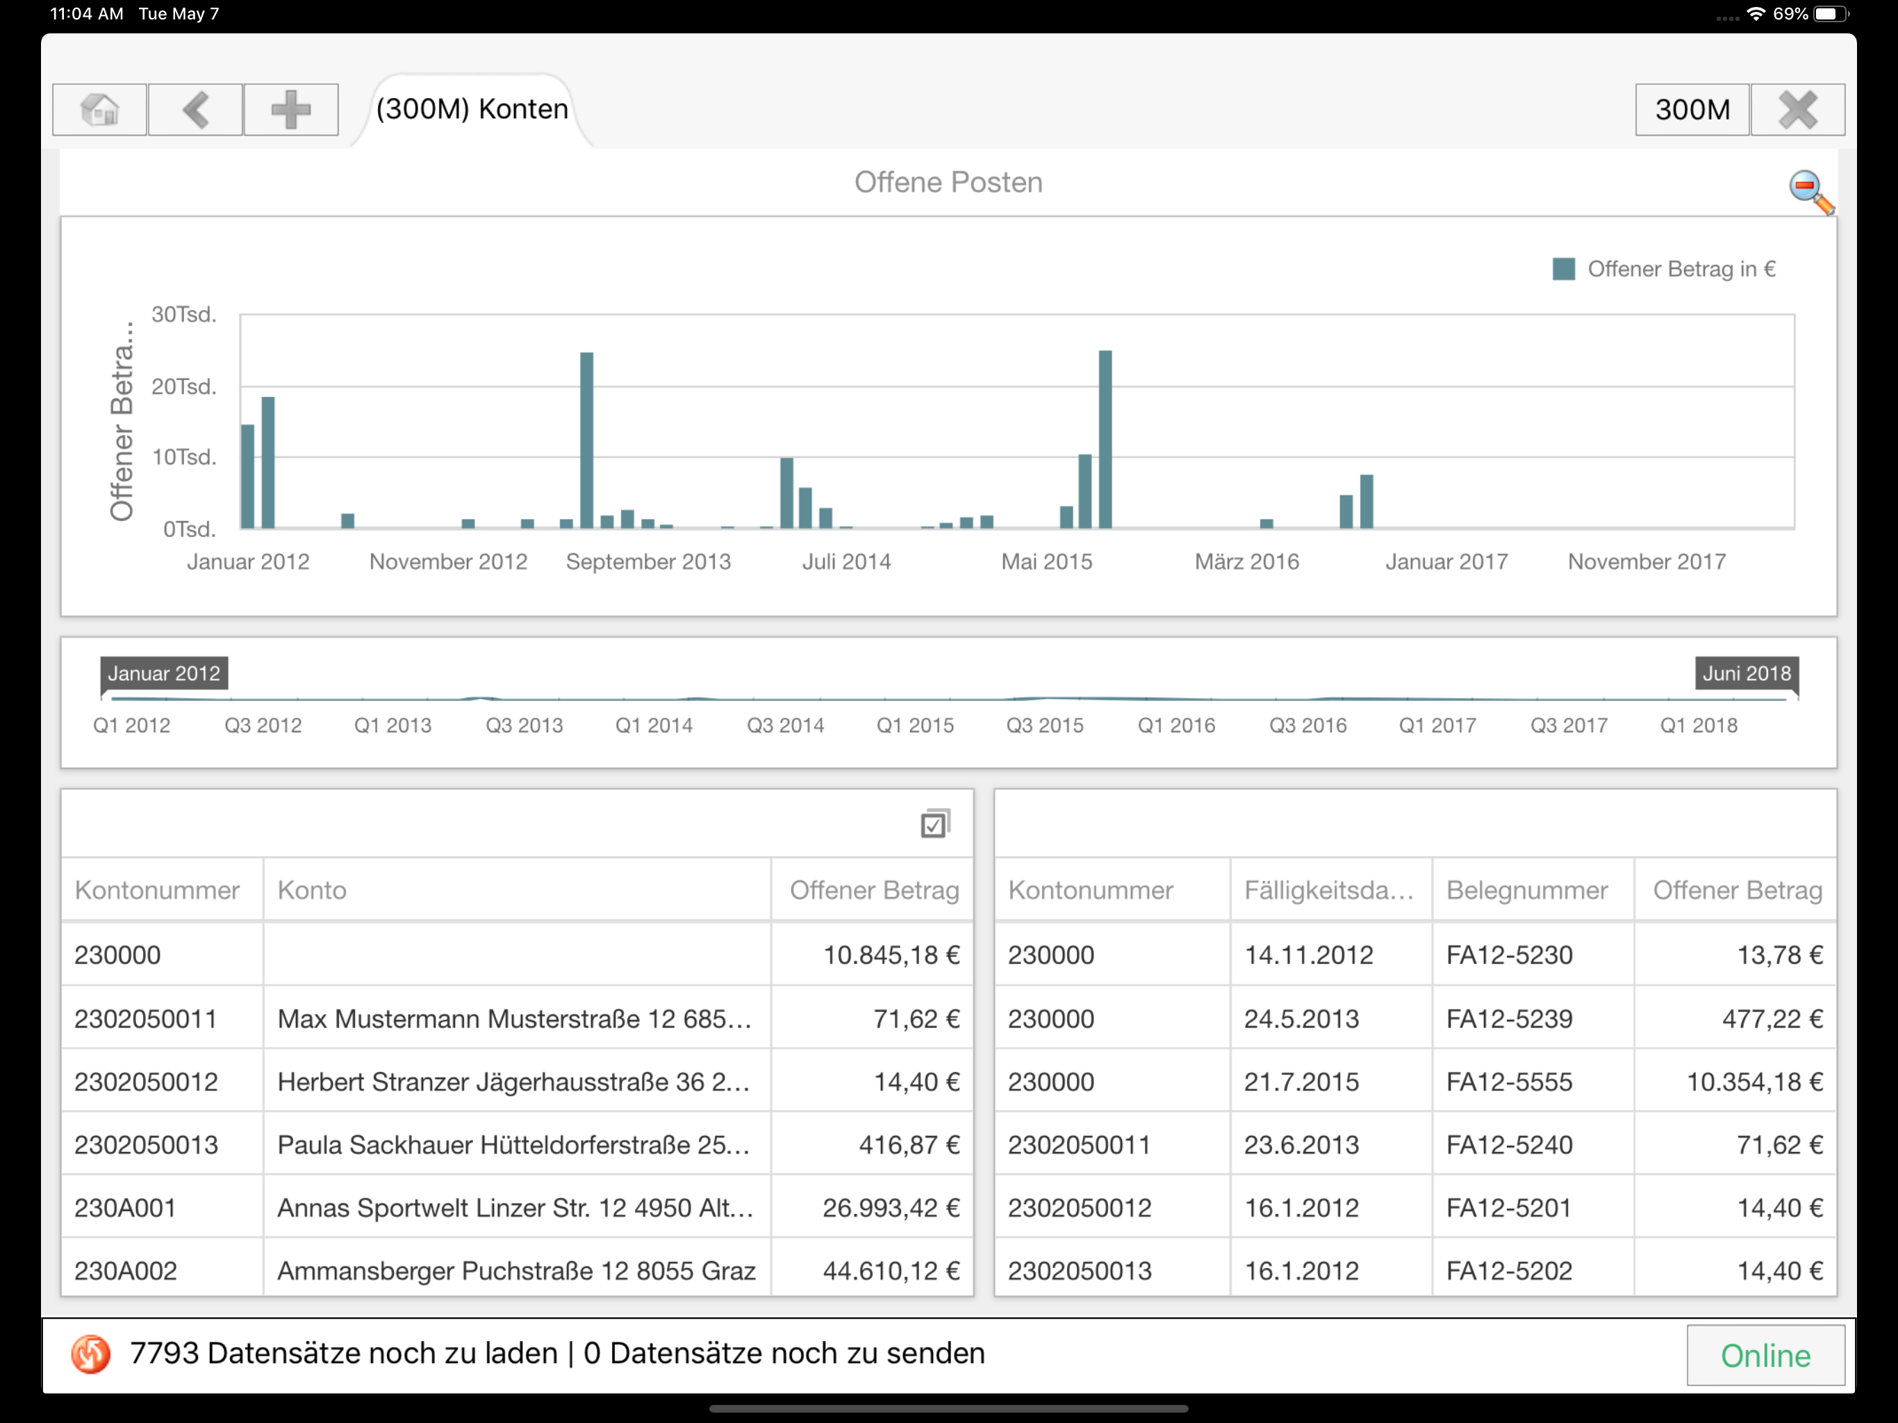1898x1423 pixels.
Task: Click the tallest bar near Mai 2015
Action: tap(1105, 439)
